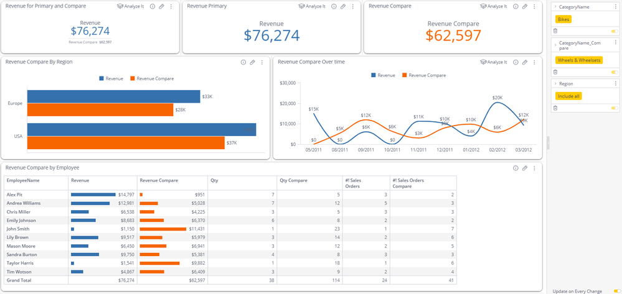
Task: Open options menu of Revenue for Primary and Compare
Action: point(171,6)
